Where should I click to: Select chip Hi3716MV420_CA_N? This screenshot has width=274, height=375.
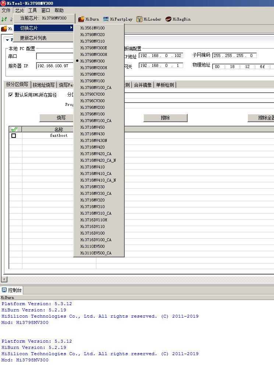click(99, 160)
